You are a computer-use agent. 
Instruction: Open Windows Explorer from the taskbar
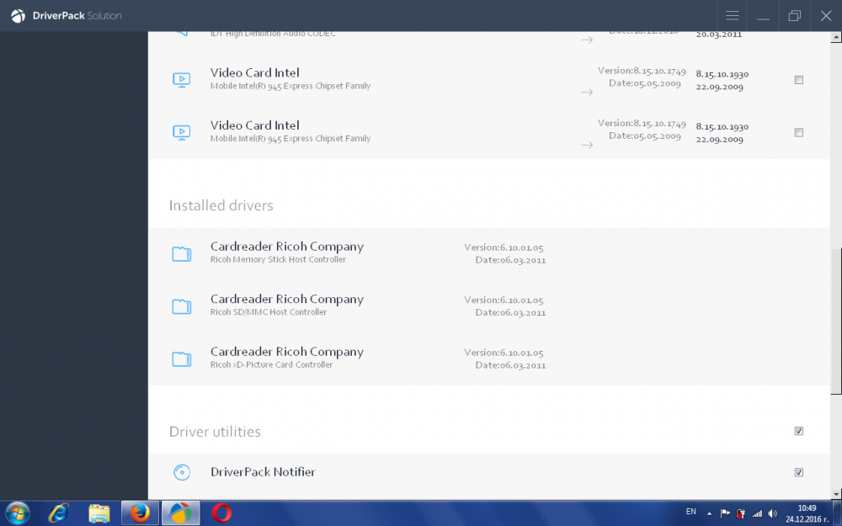click(99, 513)
